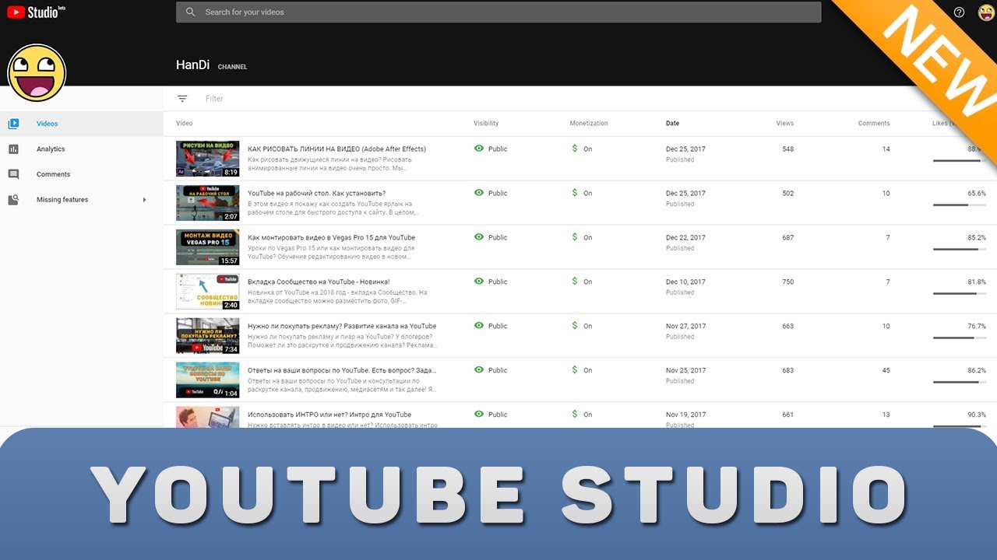Click the Monetization column header
Image resolution: width=997 pixels, height=560 pixels.
589,124
